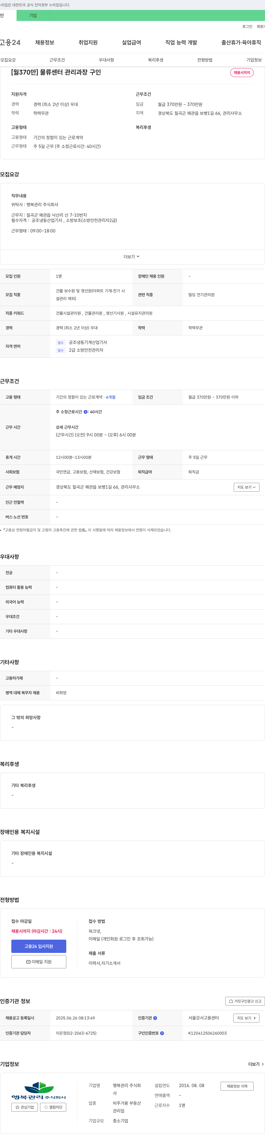Click the 고용24 site logo

pos(10,42)
